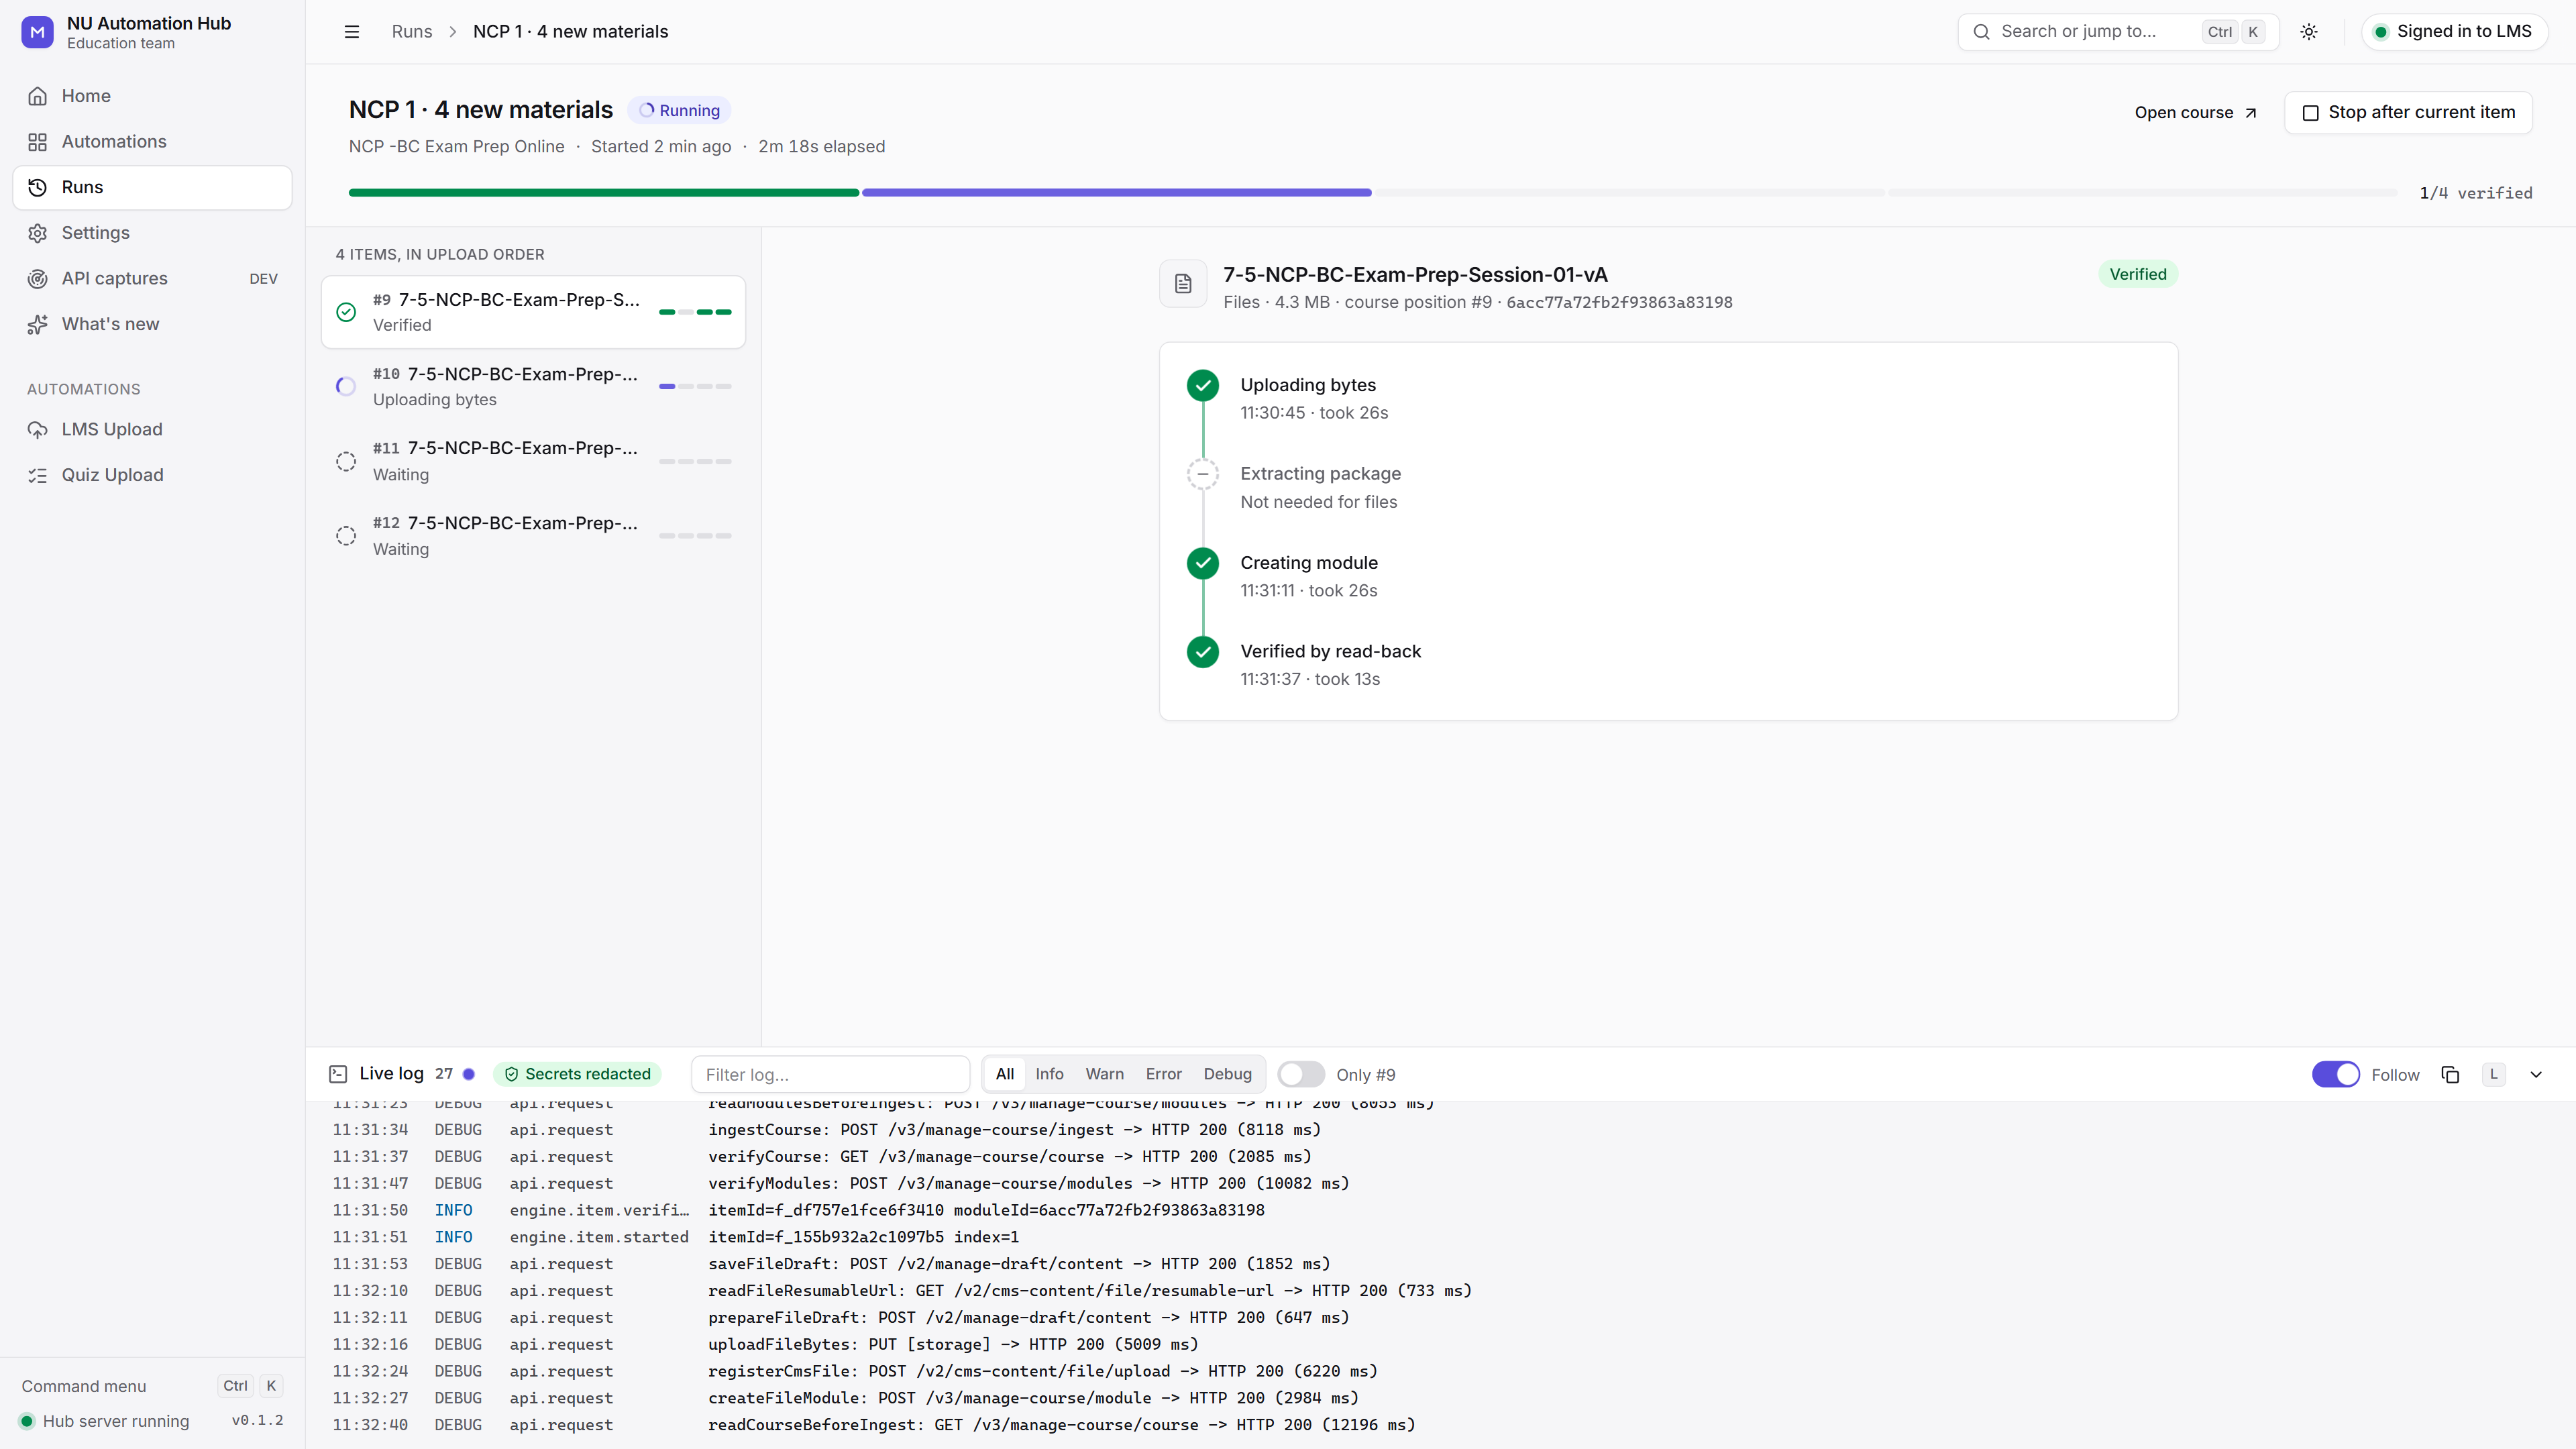
Task: Select the All log level tab
Action: pyautogui.click(x=1005, y=1074)
